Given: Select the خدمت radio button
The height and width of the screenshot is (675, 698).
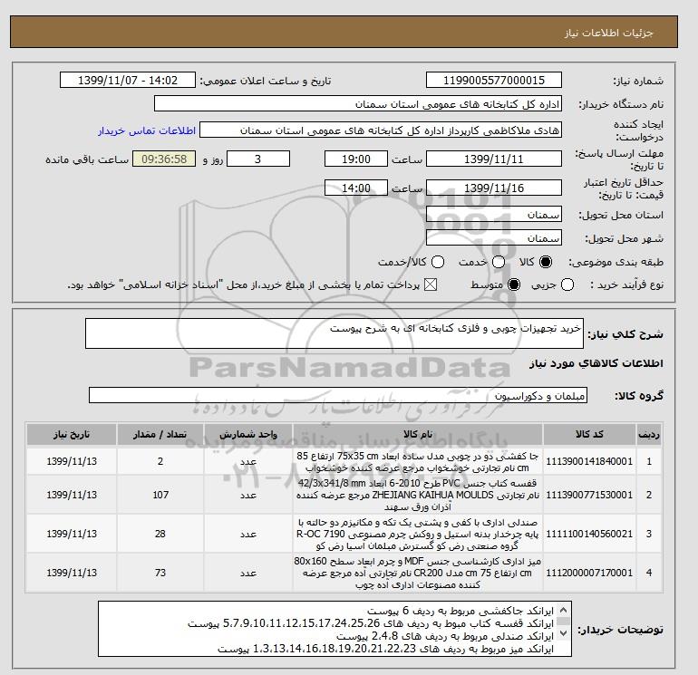Looking at the screenshot, I should (x=499, y=262).
